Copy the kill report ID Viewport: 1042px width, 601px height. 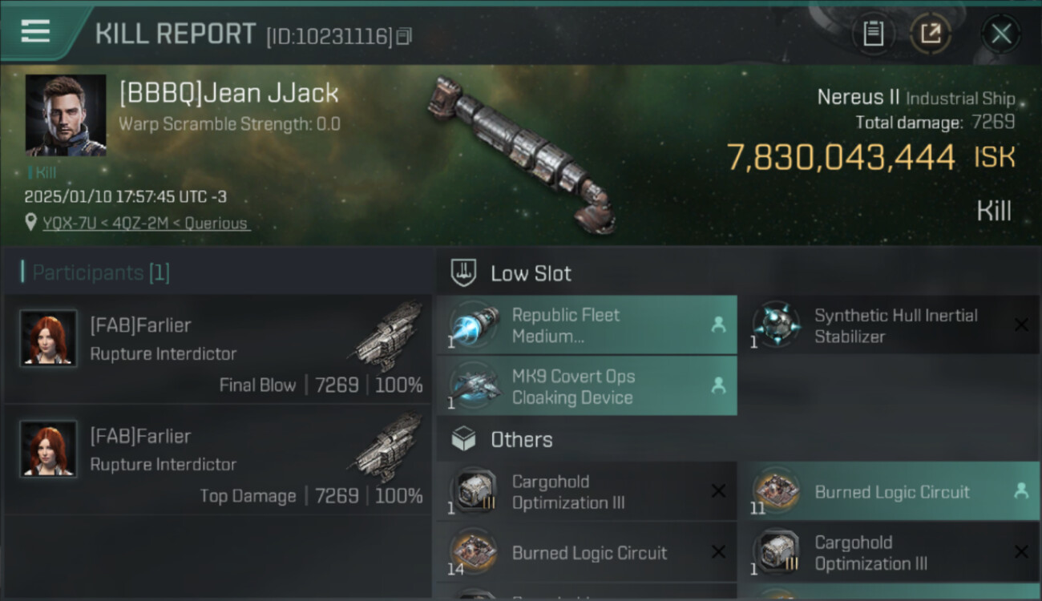pos(404,36)
